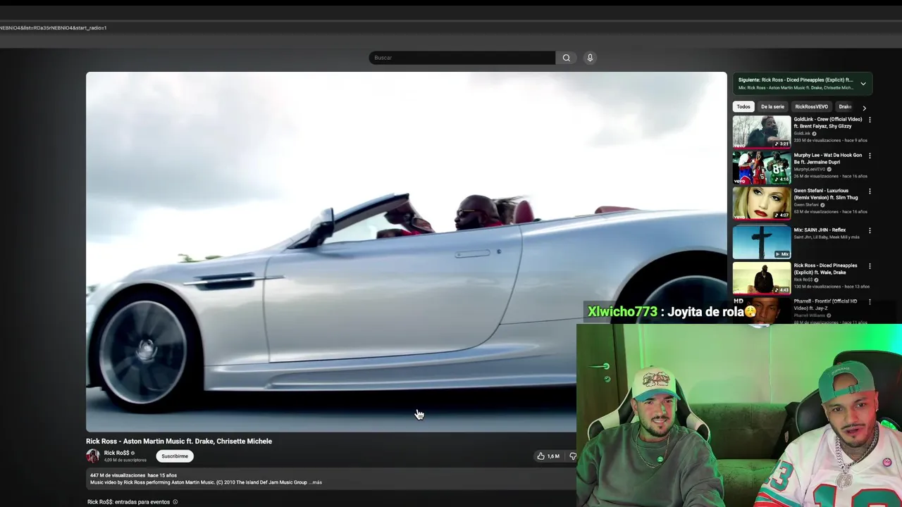Open options menu for Murphy Lee video
Screen dimensions: 902x507
pyautogui.click(x=870, y=156)
